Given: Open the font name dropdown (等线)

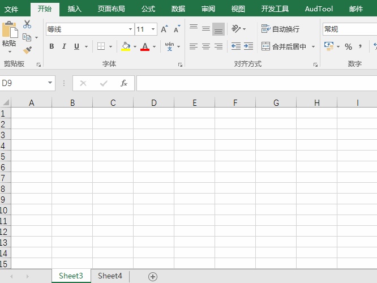Looking at the screenshot, I should 130,29.
